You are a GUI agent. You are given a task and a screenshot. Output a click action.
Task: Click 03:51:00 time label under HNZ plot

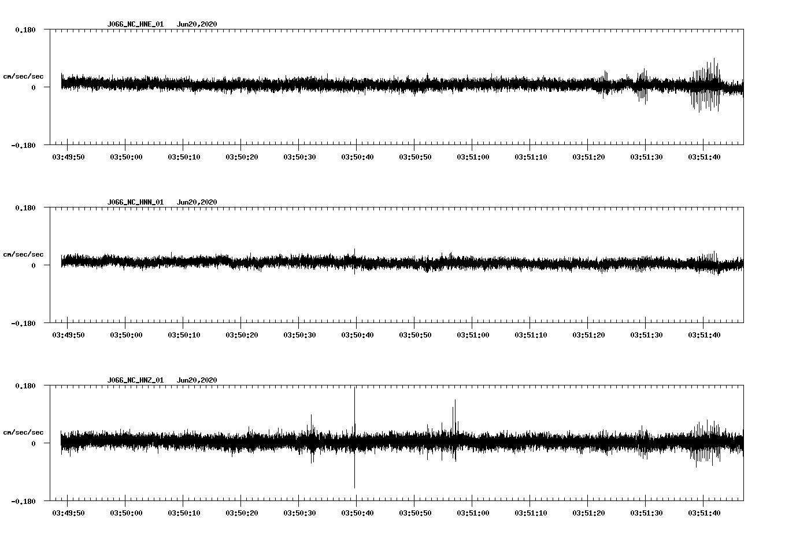473,513
